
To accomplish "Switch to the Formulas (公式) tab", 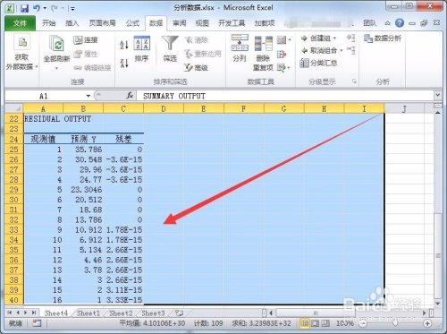I will (x=132, y=23).
